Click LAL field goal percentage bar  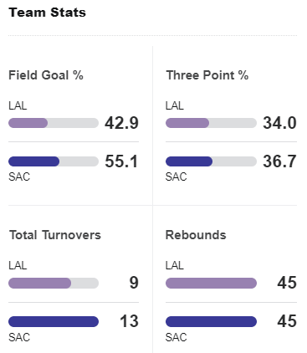coord(54,123)
